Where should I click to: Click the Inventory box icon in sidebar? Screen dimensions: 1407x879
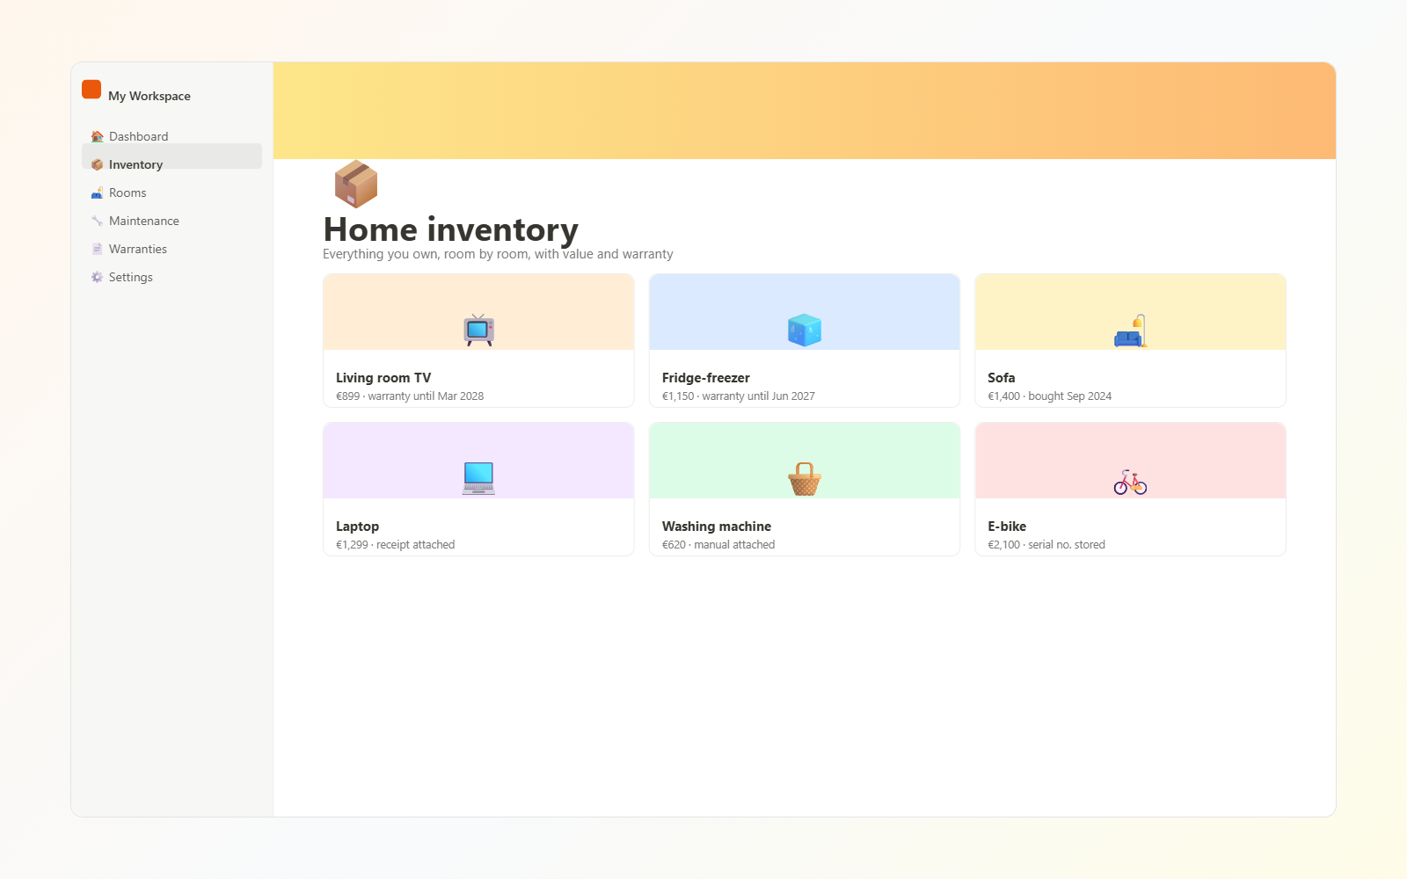pyautogui.click(x=97, y=164)
